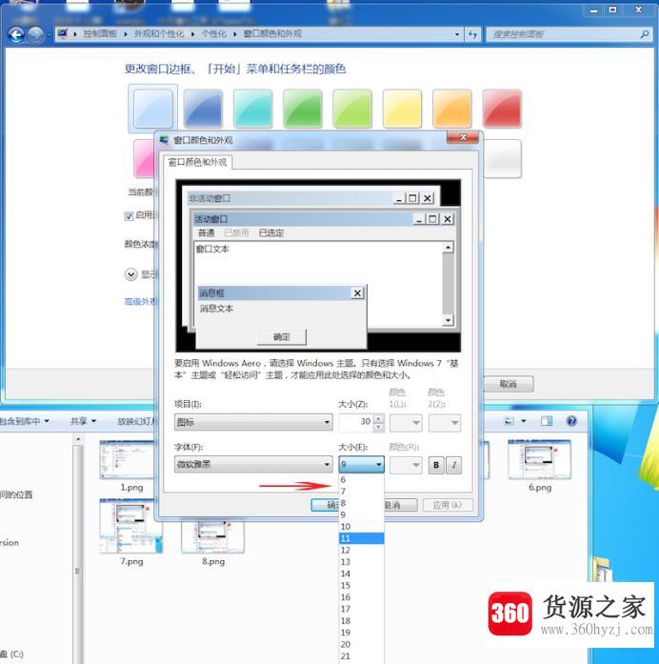Click the 取消 button in the appearance dialog
Viewport: 659px width, 664px height.
(x=400, y=505)
